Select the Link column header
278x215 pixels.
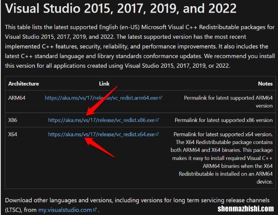click(x=104, y=84)
